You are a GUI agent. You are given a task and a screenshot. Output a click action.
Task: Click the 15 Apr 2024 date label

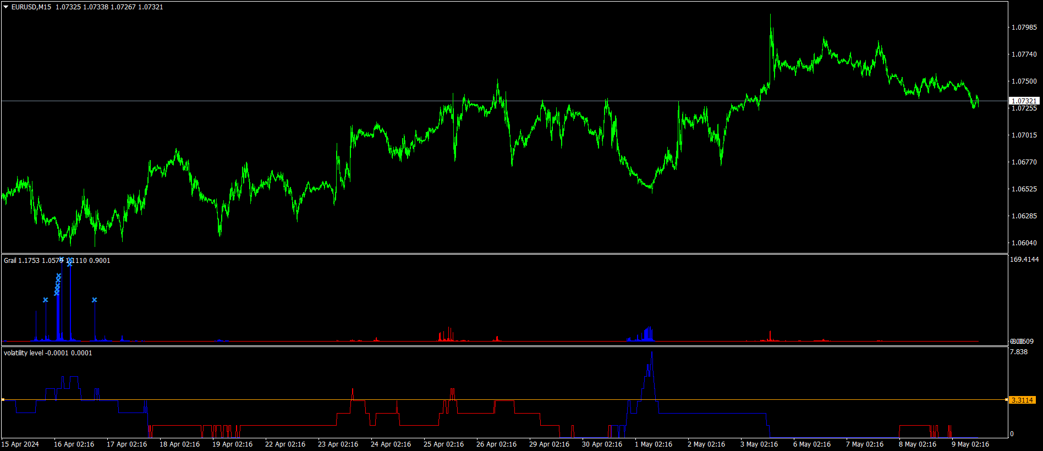coord(20,444)
